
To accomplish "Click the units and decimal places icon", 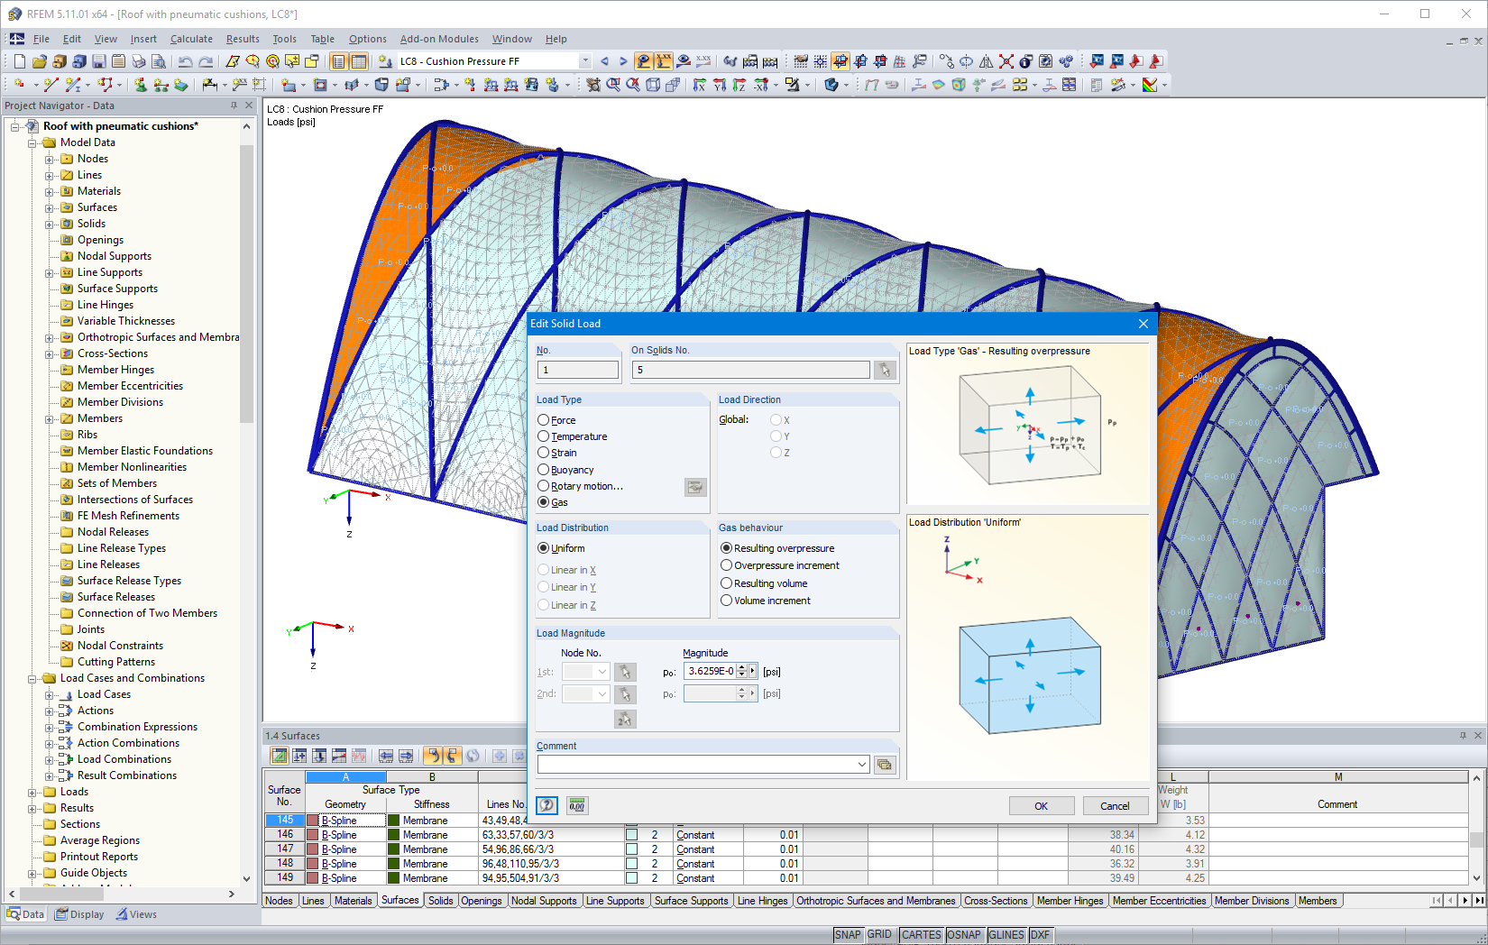I will pyautogui.click(x=577, y=805).
